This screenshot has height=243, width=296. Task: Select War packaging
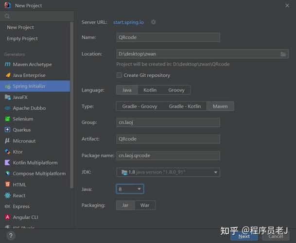(145, 205)
